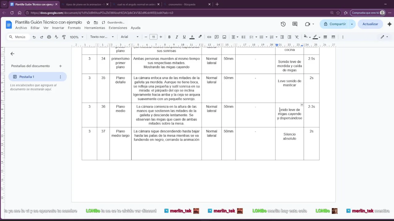Viewport: 394px width, 221px height.
Task: Toggle the numbered list
Action: point(271,37)
